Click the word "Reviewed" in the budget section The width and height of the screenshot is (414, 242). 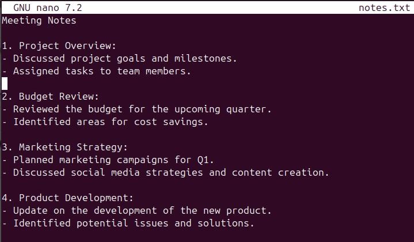coord(36,109)
